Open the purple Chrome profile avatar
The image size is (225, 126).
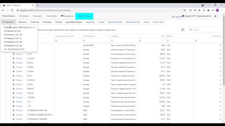coord(217,10)
